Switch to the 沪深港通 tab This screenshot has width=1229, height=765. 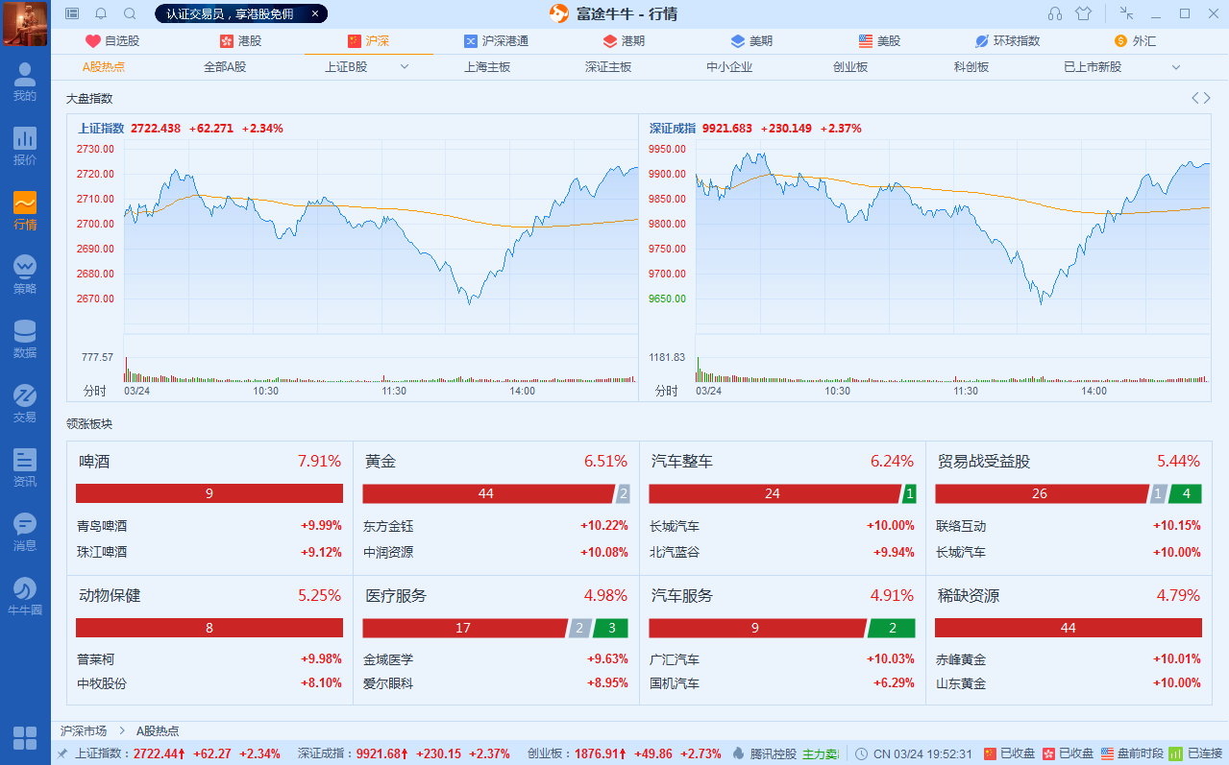coord(496,41)
